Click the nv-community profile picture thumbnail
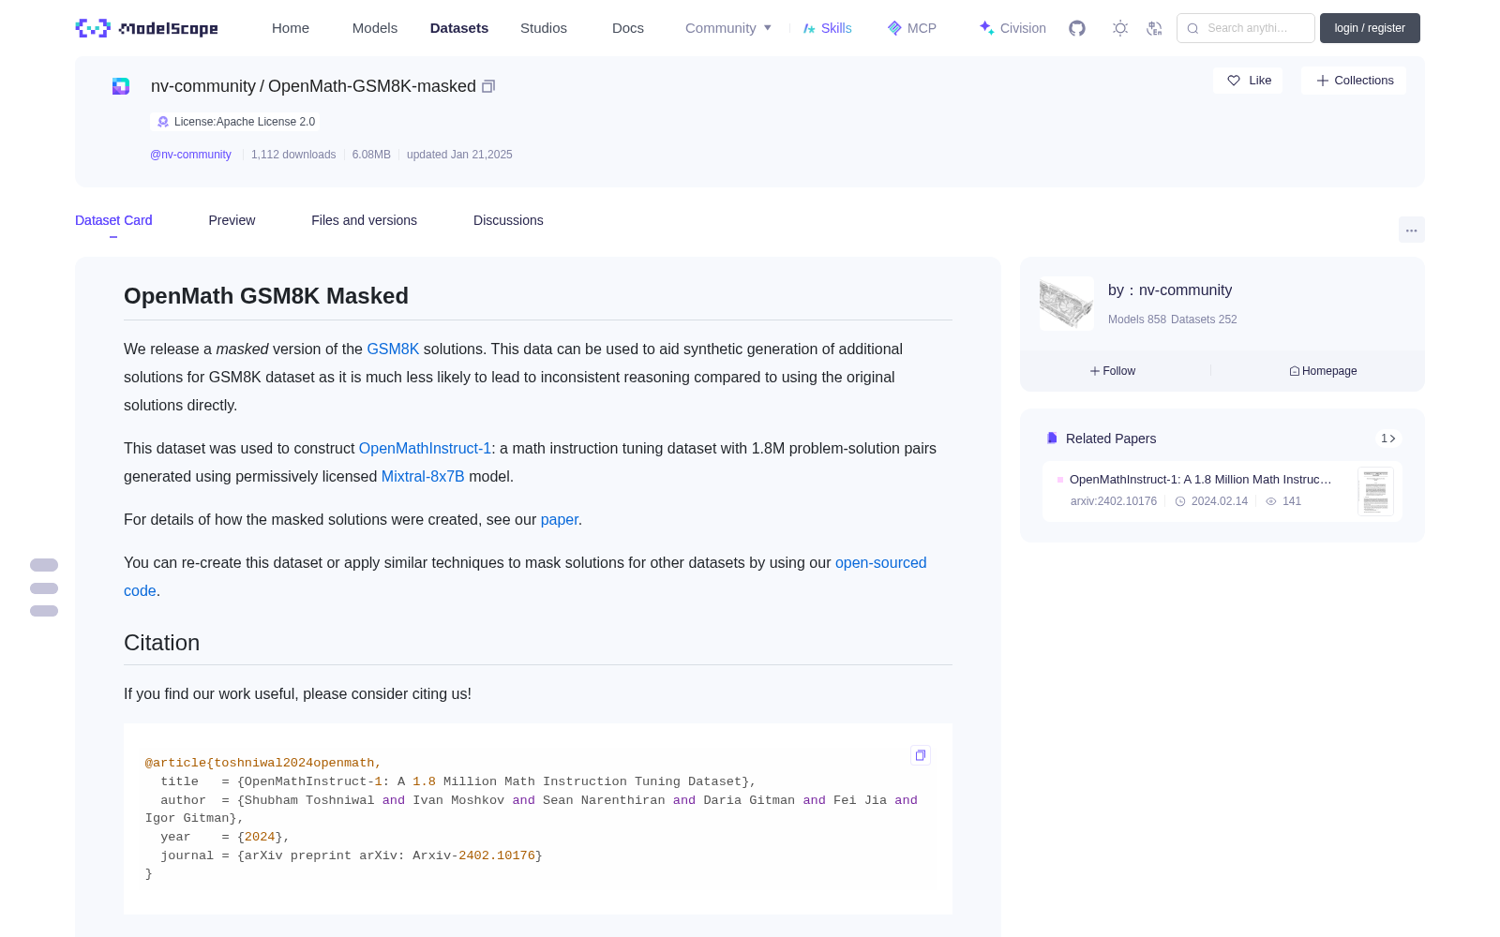This screenshot has width=1500, height=937. (x=1067, y=304)
